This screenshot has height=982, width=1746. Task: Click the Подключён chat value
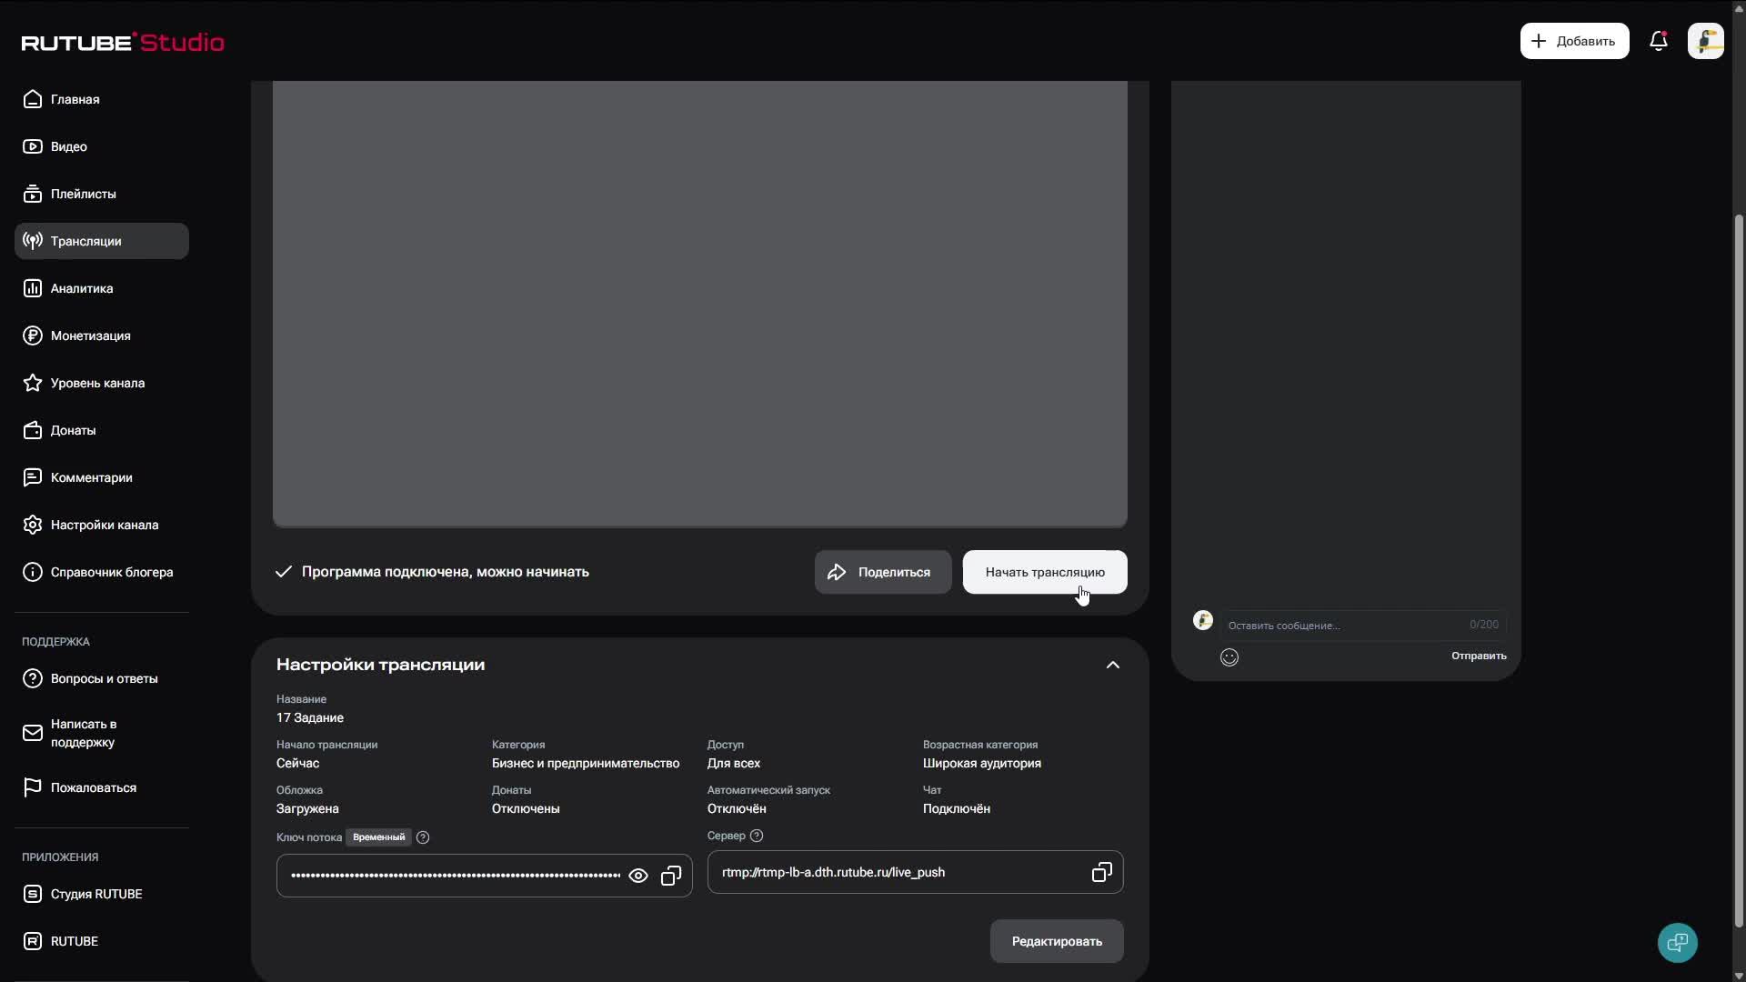point(957,808)
